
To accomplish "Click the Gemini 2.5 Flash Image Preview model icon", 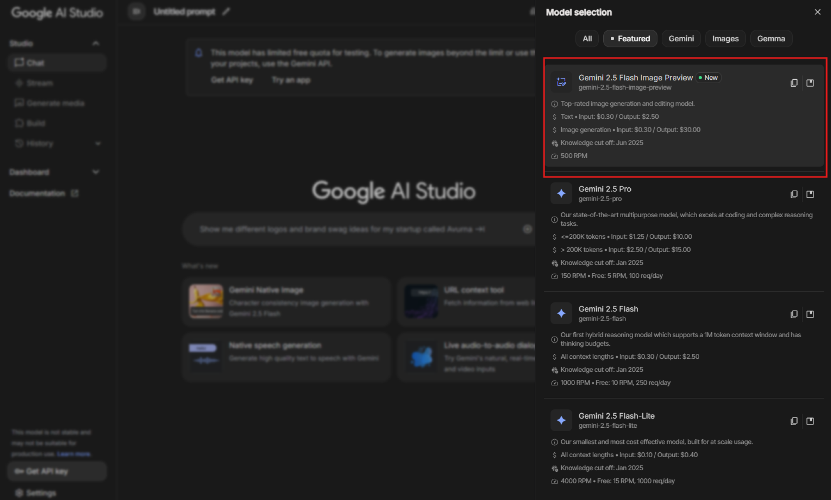I will (x=561, y=82).
